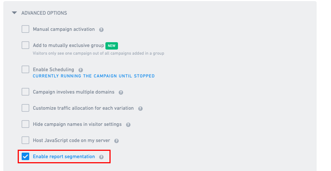Click the ADVANCED OPTIONS heading
The width and height of the screenshot is (331, 171).
[x=44, y=13]
